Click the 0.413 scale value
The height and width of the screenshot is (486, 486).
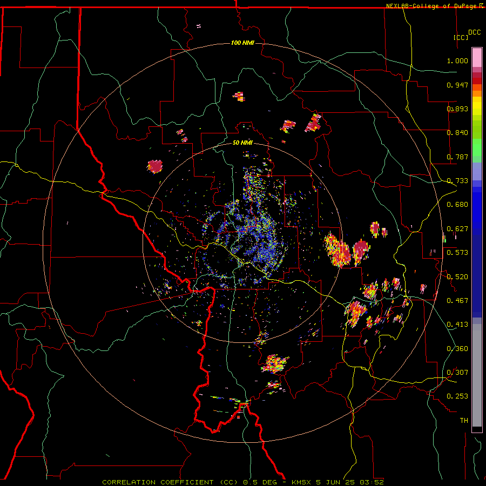[457, 325]
